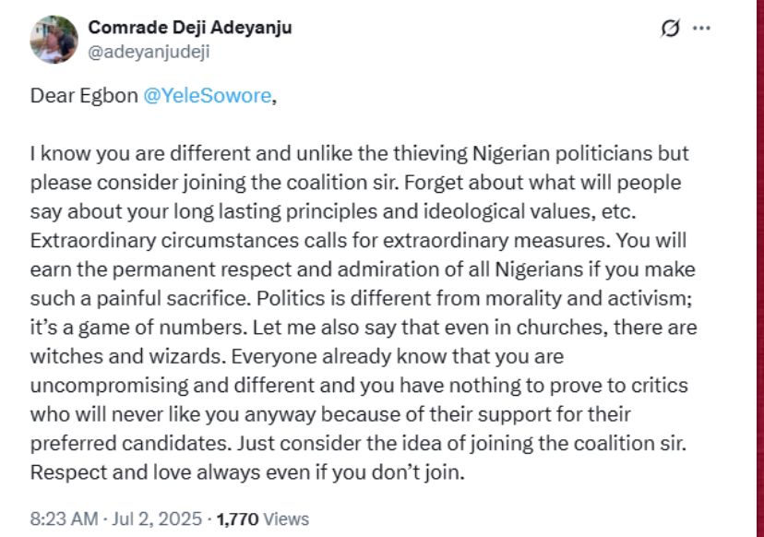The image size is (764, 537).
Task: Click Deji Adeyanju's profile avatar
Action: pos(54,40)
